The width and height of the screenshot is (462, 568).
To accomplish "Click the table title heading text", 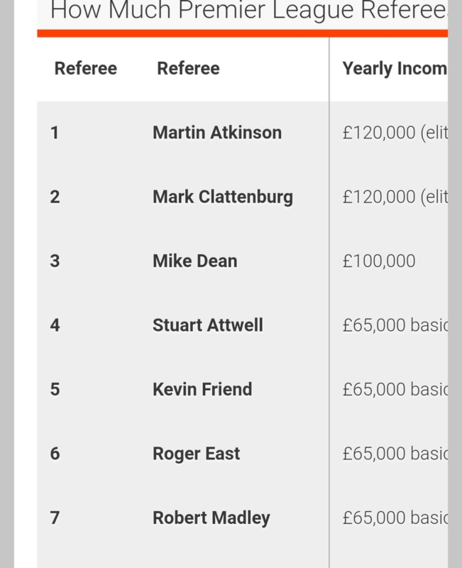I will 248,10.
